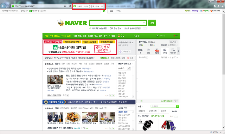
Task: Expand me panel tabs with right chevron
Action: point(178,51)
